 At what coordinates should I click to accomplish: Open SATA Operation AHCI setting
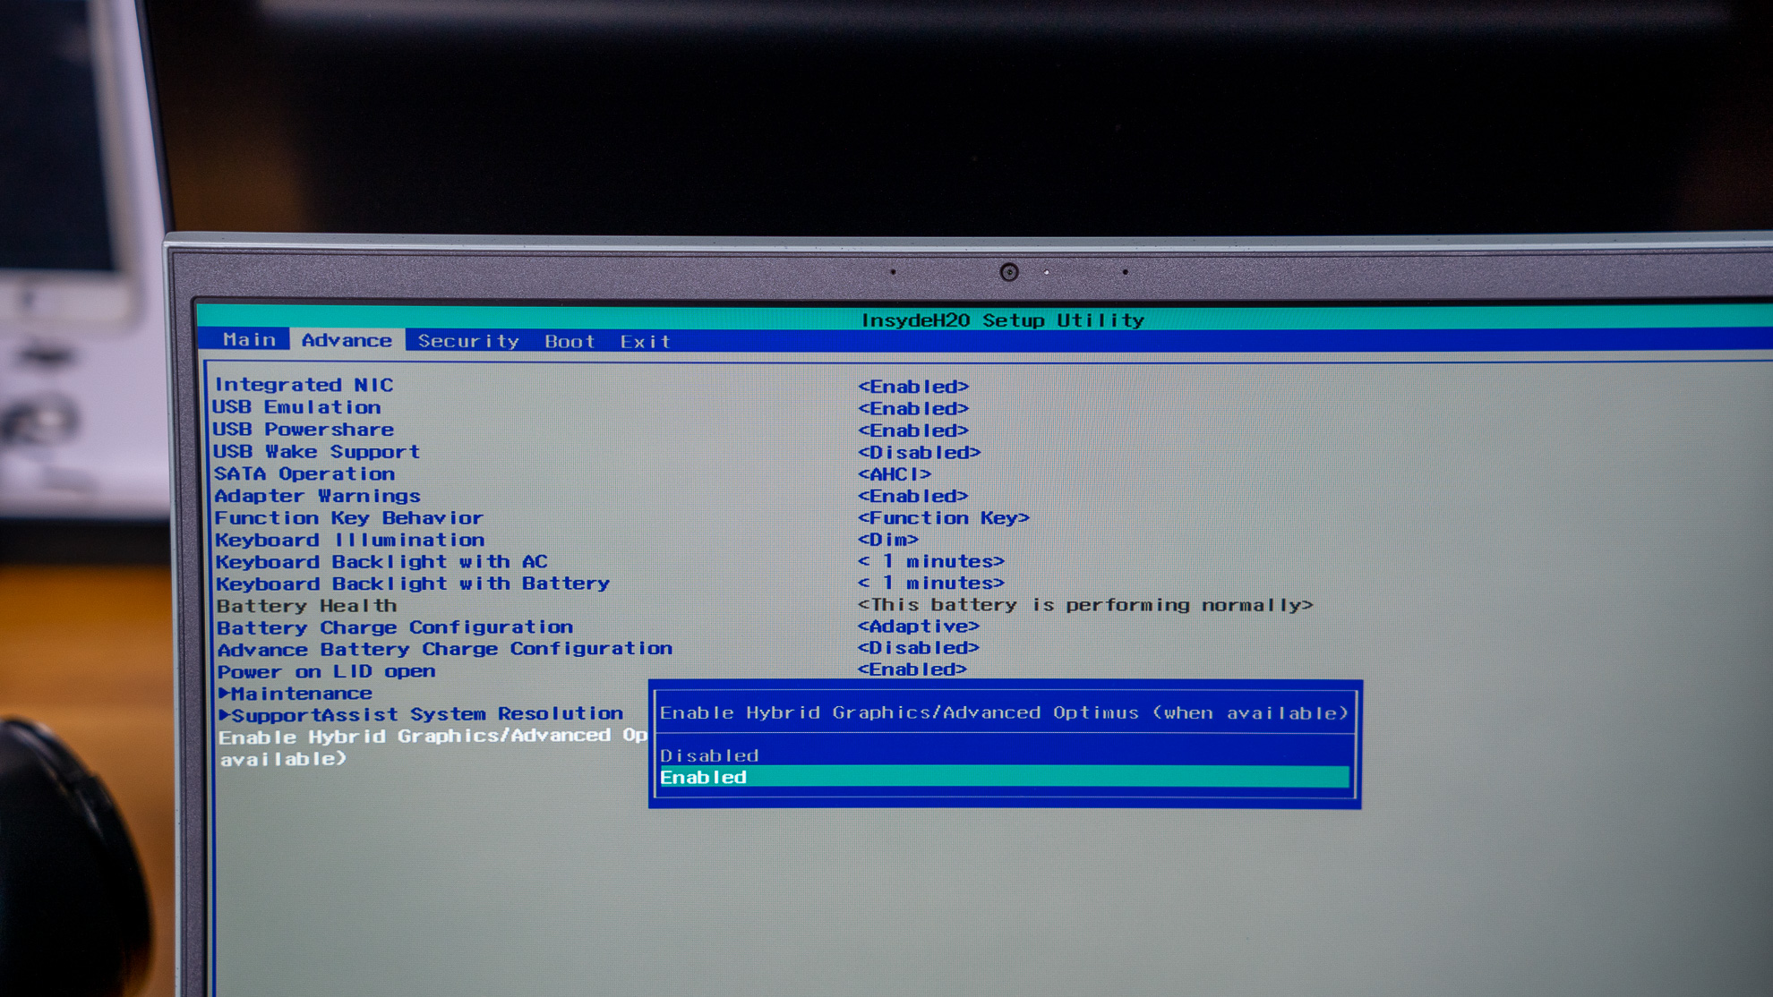point(895,474)
